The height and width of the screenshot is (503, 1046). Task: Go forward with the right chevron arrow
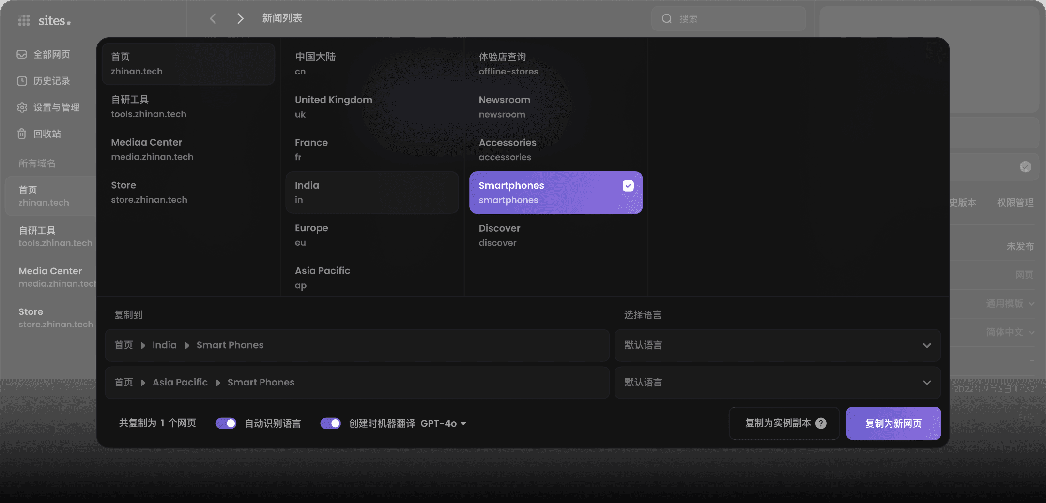(240, 18)
